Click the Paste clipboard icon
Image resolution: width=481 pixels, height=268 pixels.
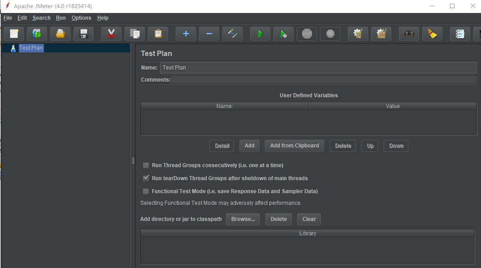pos(158,34)
